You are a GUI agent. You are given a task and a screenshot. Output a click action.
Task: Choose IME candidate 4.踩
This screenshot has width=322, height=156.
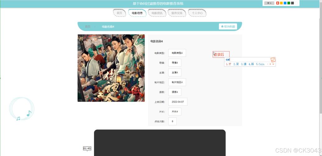[x=251, y=64]
